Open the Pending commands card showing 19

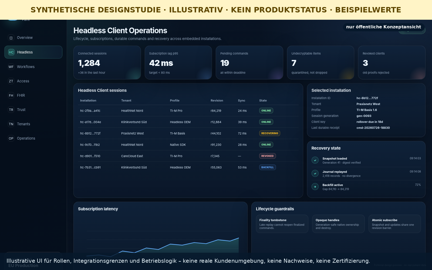[x=249, y=63]
